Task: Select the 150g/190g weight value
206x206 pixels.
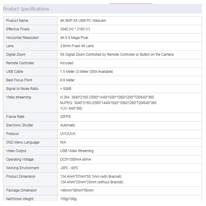Action: click(x=68, y=199)
